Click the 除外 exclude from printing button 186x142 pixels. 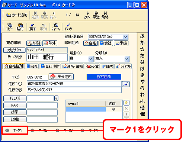[x=50, y=43]
